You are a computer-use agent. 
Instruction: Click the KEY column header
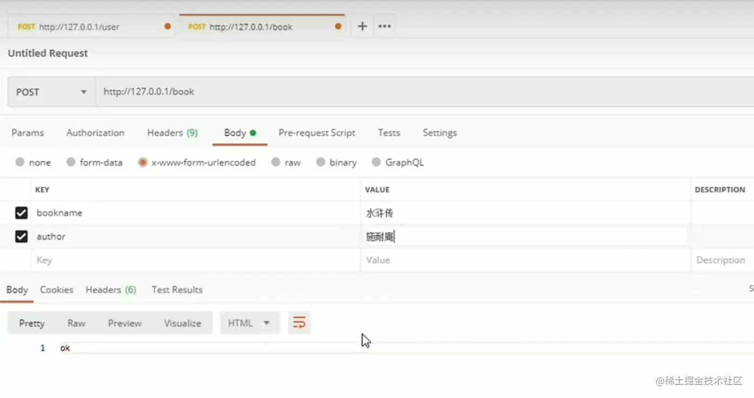42,190
